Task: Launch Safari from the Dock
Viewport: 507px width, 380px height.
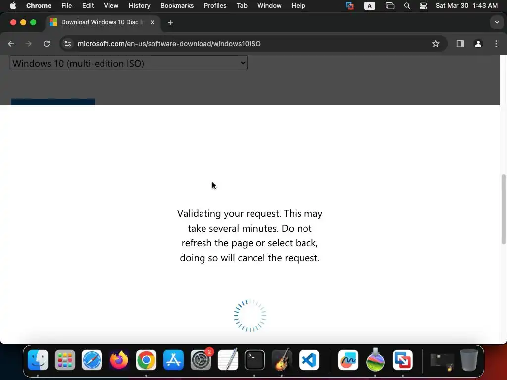Action: (x=92, y=360)
